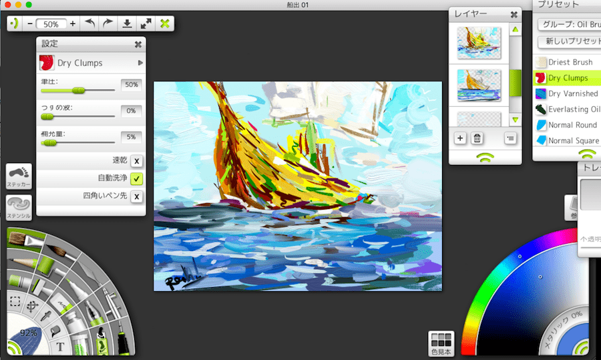This screenshot has width=601, height=360.
Task: Add a new layer with plus button
Action: tap(460, 138)
